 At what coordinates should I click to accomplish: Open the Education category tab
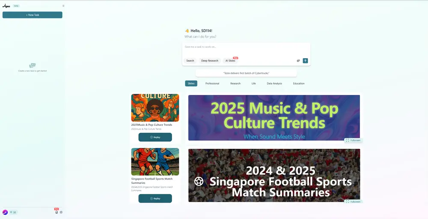pos(299,83)
